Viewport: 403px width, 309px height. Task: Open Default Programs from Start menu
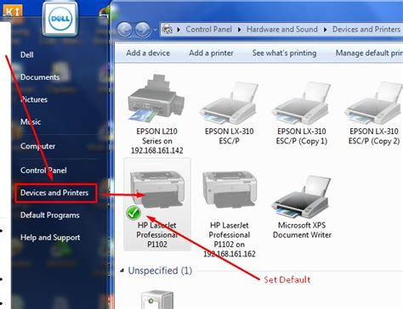(50, 215)
